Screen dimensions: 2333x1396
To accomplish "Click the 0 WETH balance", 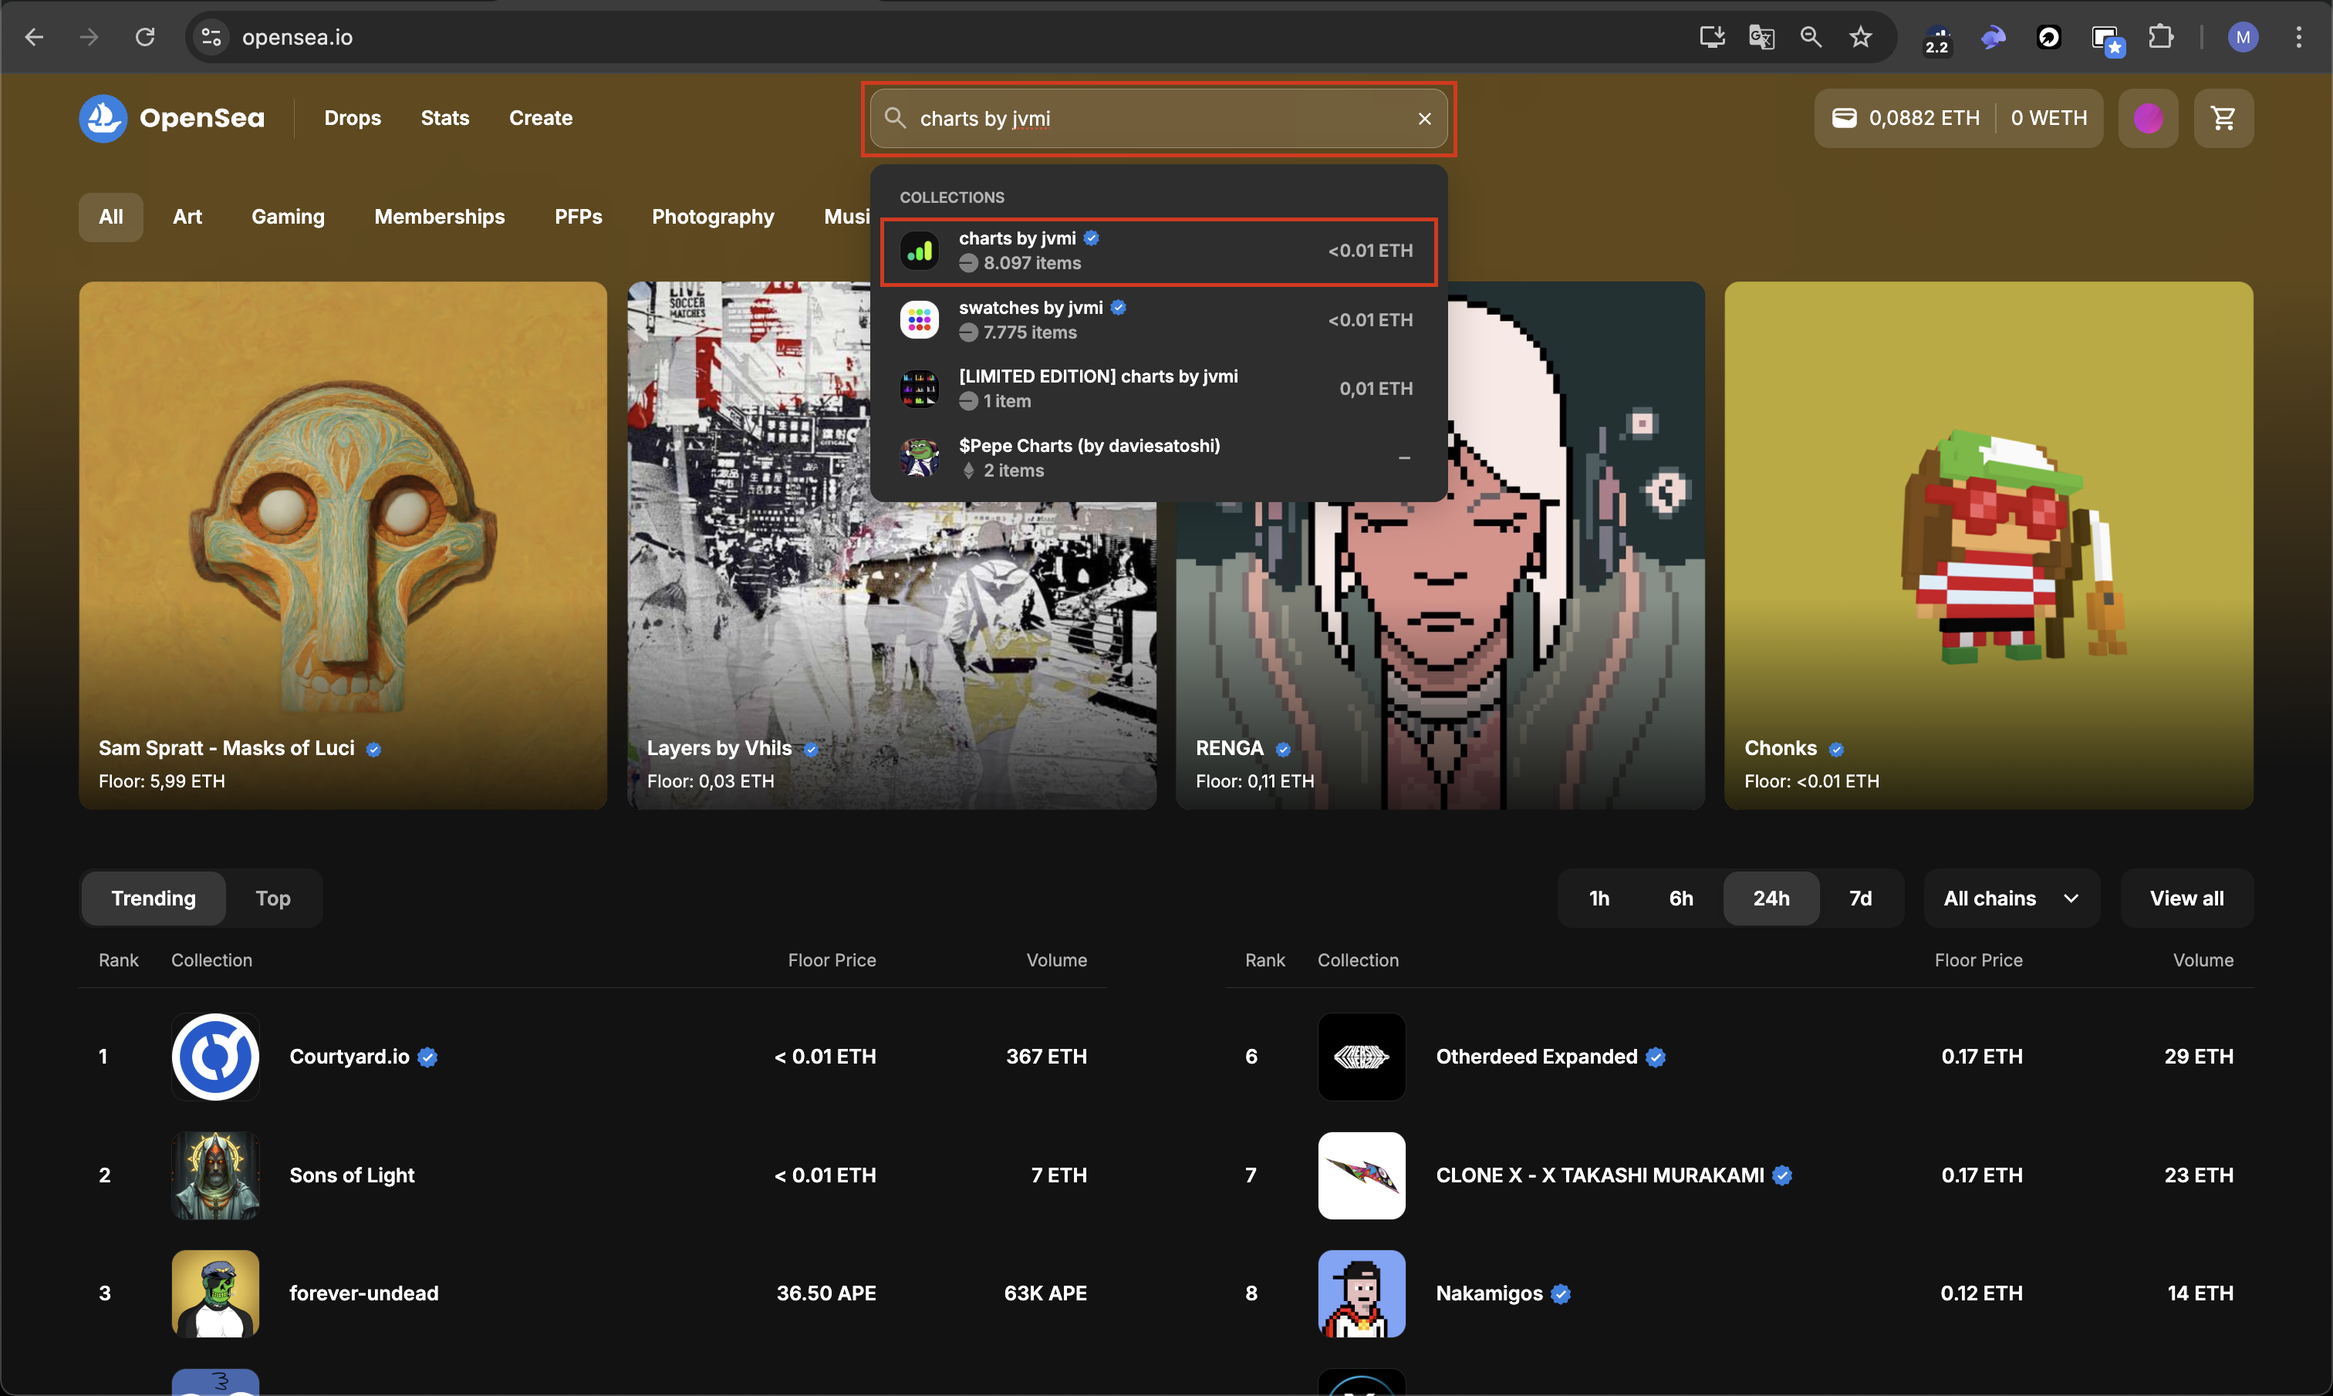I will coord(2049,119).
